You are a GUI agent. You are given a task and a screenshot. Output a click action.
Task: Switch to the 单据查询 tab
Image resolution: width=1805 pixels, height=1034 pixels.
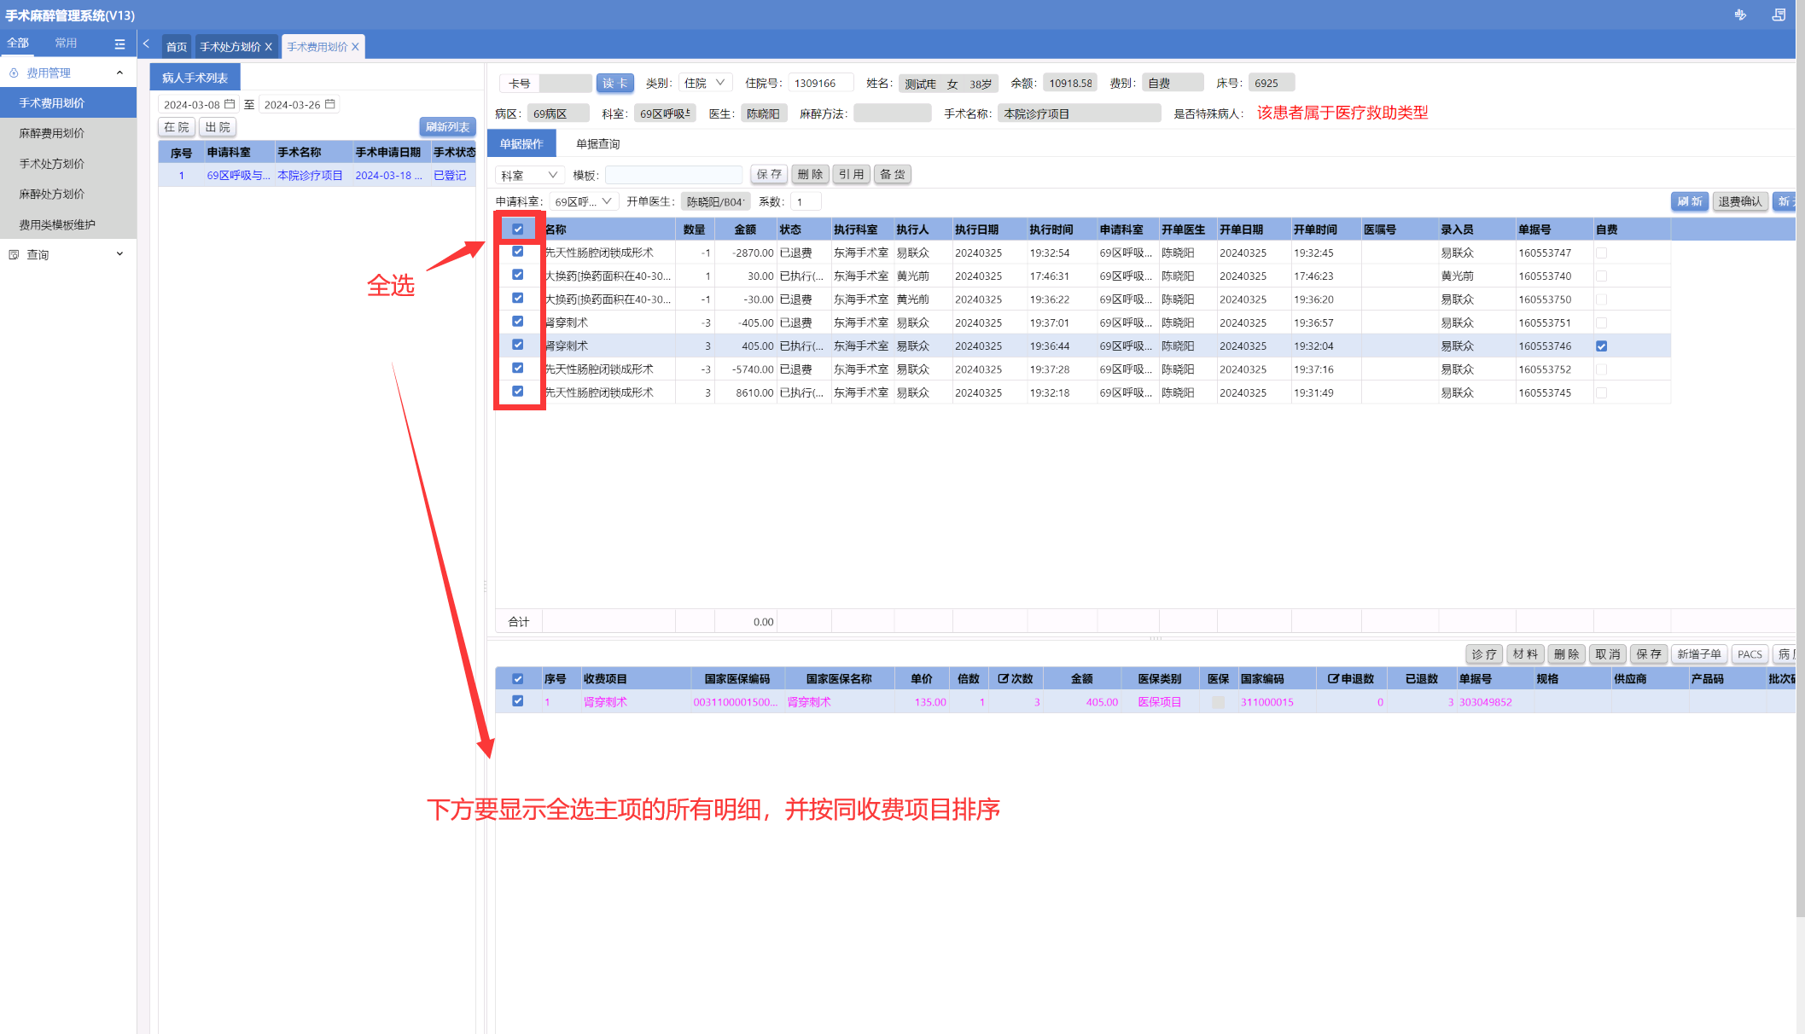coord(597,144)
